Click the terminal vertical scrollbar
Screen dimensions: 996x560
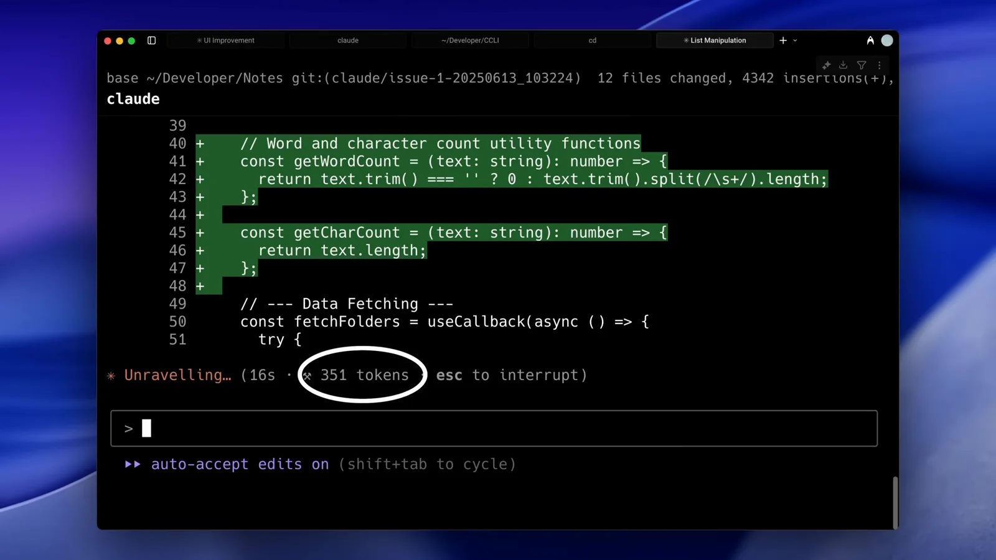895,502
